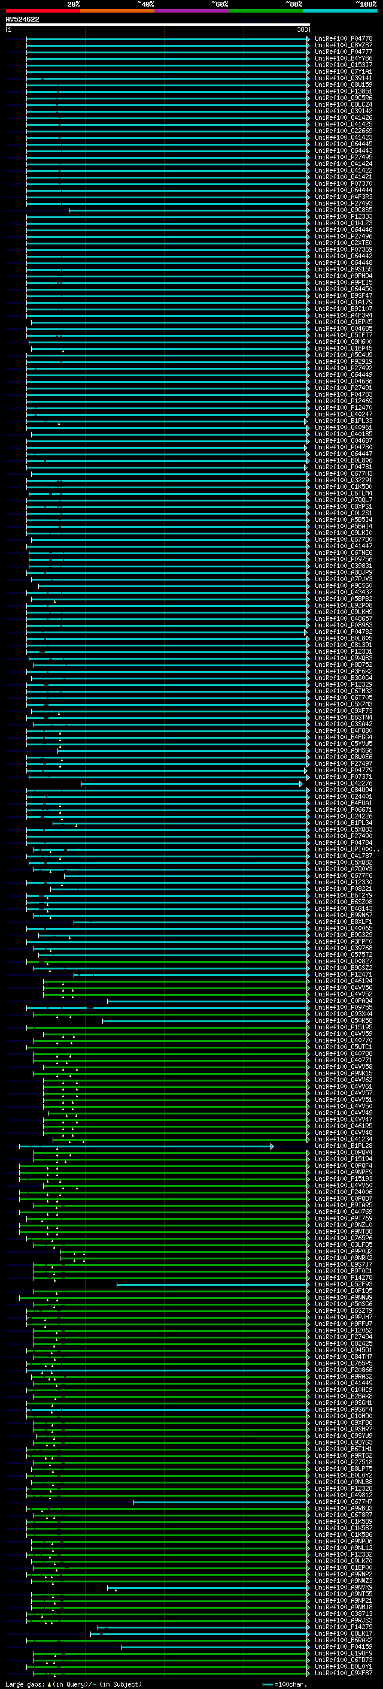The image size is (383, 1689).
Task: Click the UniRef100_Q2XTE0 label
Action: (343, 243)
